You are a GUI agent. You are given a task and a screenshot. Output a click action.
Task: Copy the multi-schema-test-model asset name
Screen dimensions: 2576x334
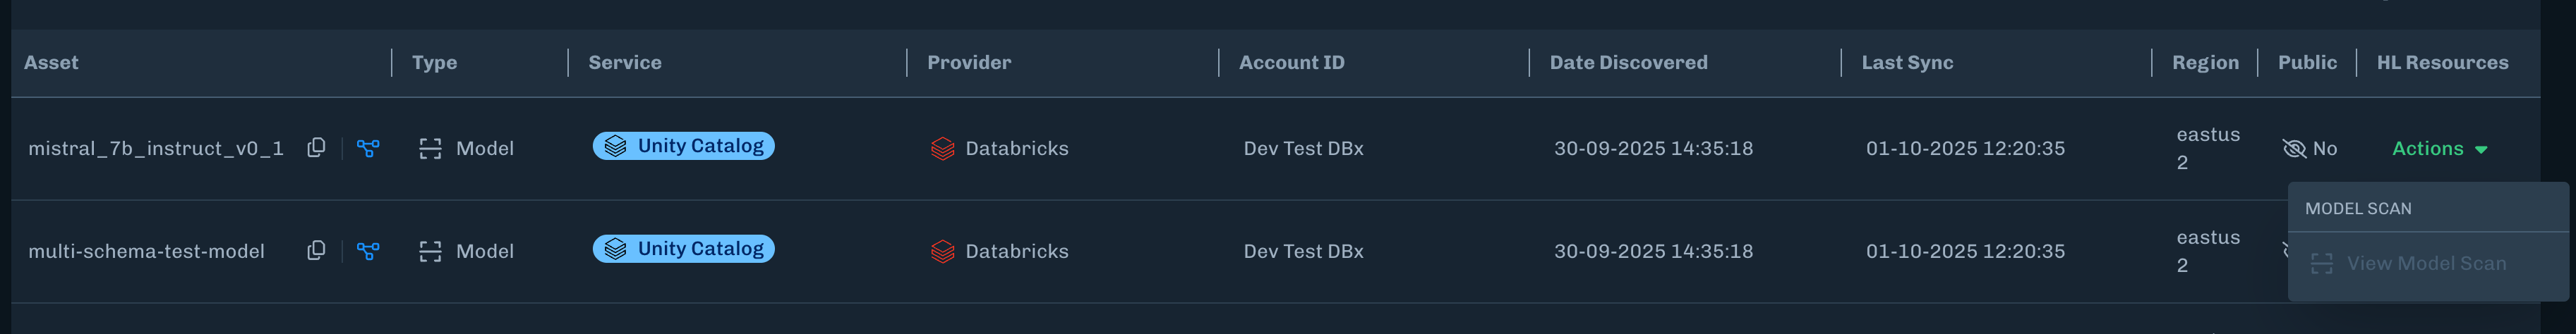pos(316,250)
